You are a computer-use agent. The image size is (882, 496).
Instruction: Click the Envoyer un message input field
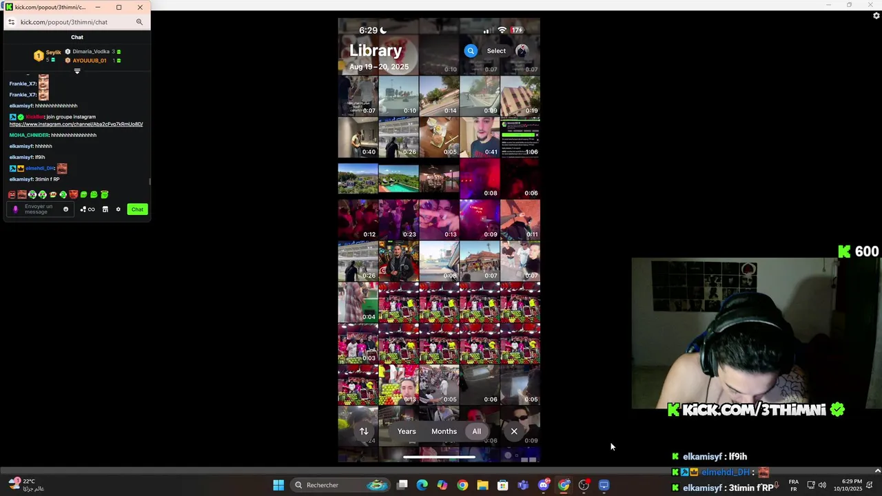click(x=39, y=209)
